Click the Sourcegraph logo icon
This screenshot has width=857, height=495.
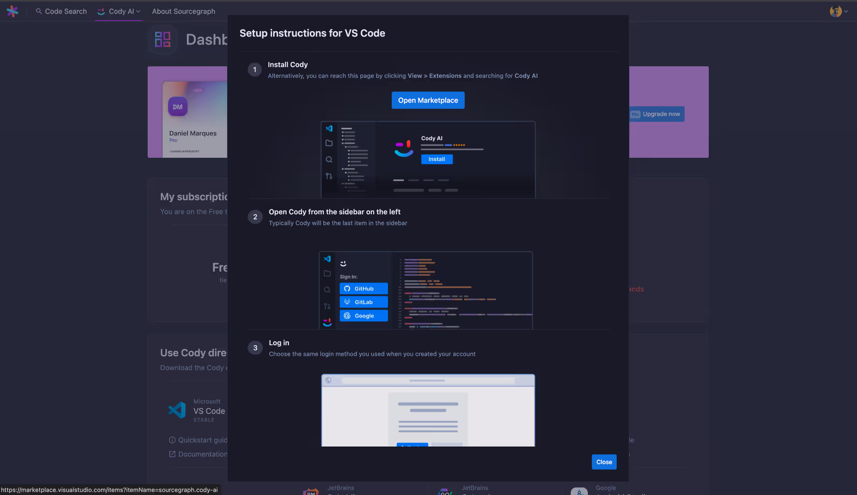click(12, 11)
